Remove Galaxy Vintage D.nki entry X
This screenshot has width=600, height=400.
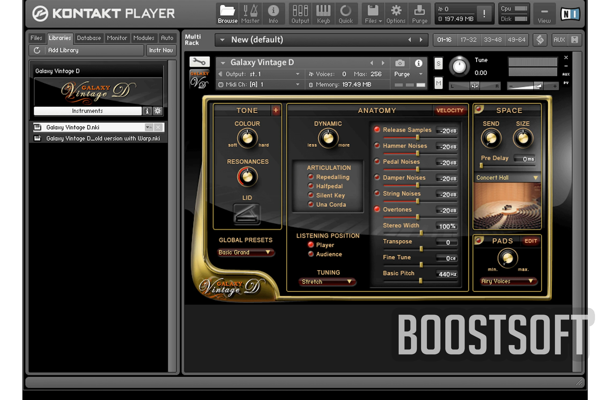tap(158, 127)
